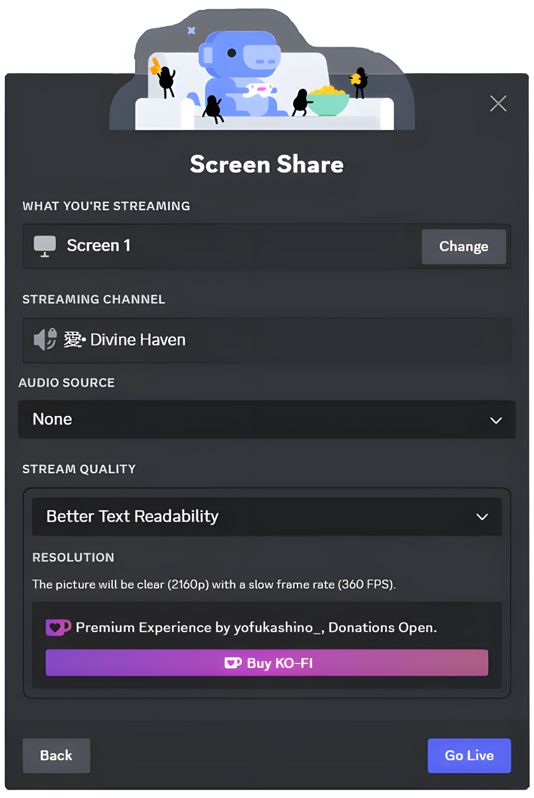Click the Ko-fi cup icon beside Premium Experience
This screenshot has height=798, width=534.
[58, 627]
